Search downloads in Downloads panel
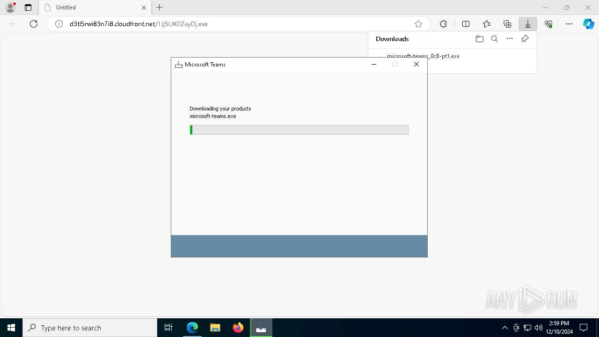Viewport: 599px width, 337px height. 494,39
